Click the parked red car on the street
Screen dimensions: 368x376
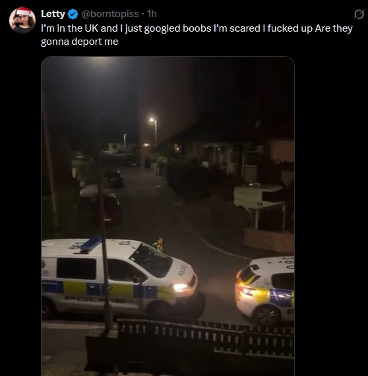107,208
